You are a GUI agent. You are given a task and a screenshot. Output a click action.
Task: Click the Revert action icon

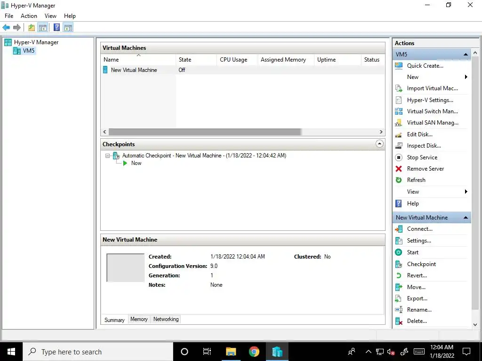pos(399,275)
